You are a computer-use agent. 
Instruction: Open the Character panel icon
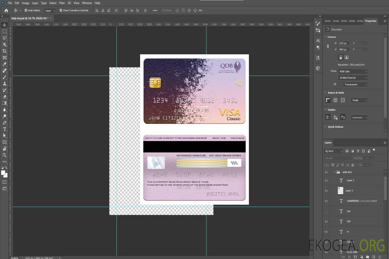tap(318, 40)
